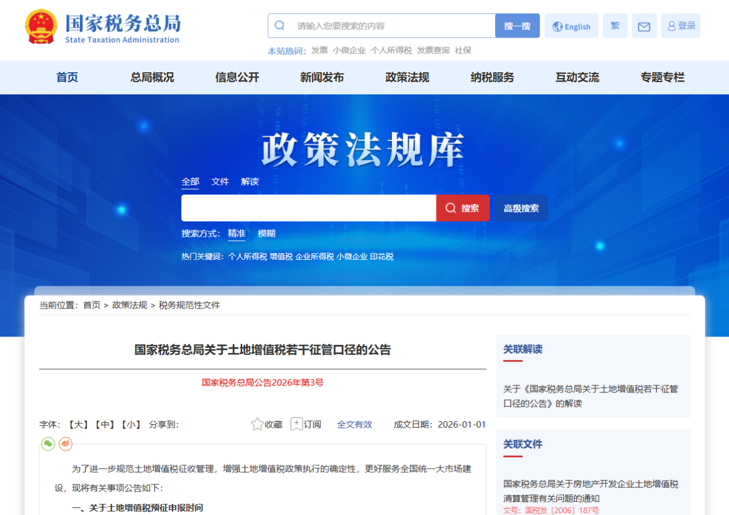Share article via orange Weibo icon
729x515 pixels.
tap(65, 444)
